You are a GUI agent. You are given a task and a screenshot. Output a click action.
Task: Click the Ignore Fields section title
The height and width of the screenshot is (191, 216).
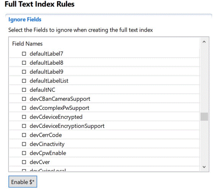click(x=25, y=20)
